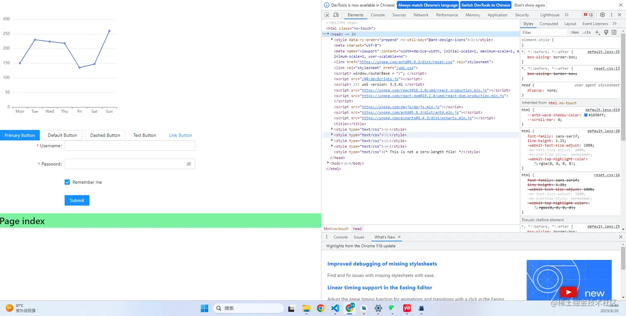Expand the body element node
626x316 pixels.
coord(328,163)
